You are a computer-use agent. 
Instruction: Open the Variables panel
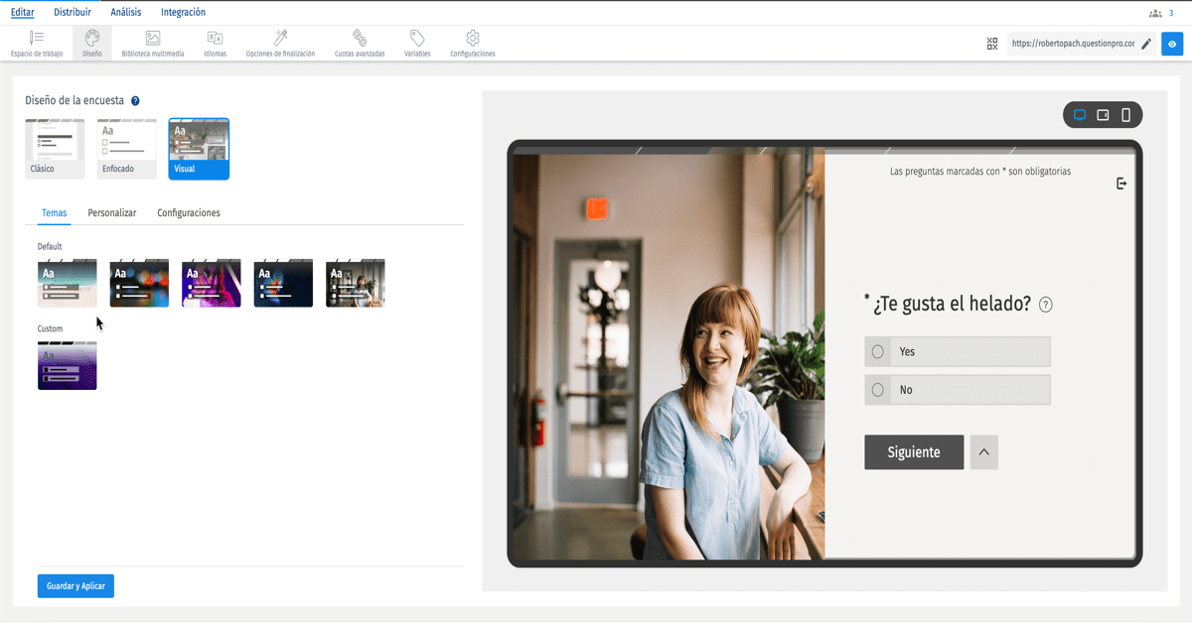[x=416, y=42]
